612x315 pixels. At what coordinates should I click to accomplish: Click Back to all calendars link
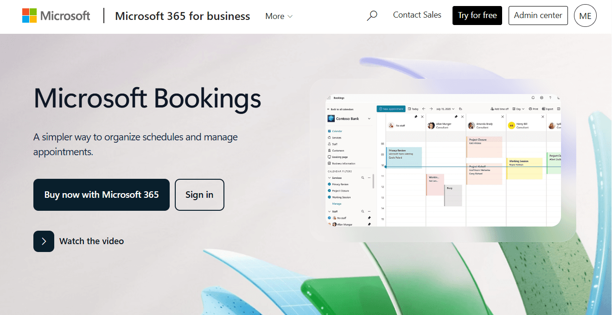(x=340, y=109)
